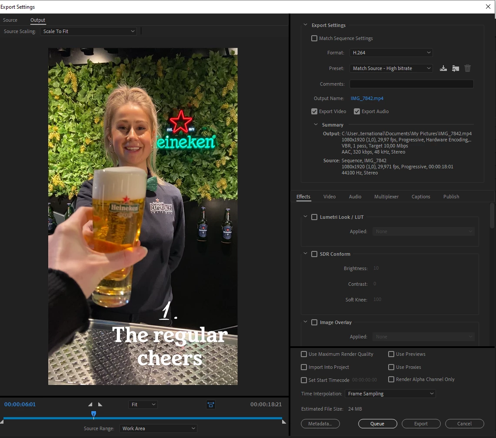
Task: Collapse the Image Overlay section
Action: (305, 322)
